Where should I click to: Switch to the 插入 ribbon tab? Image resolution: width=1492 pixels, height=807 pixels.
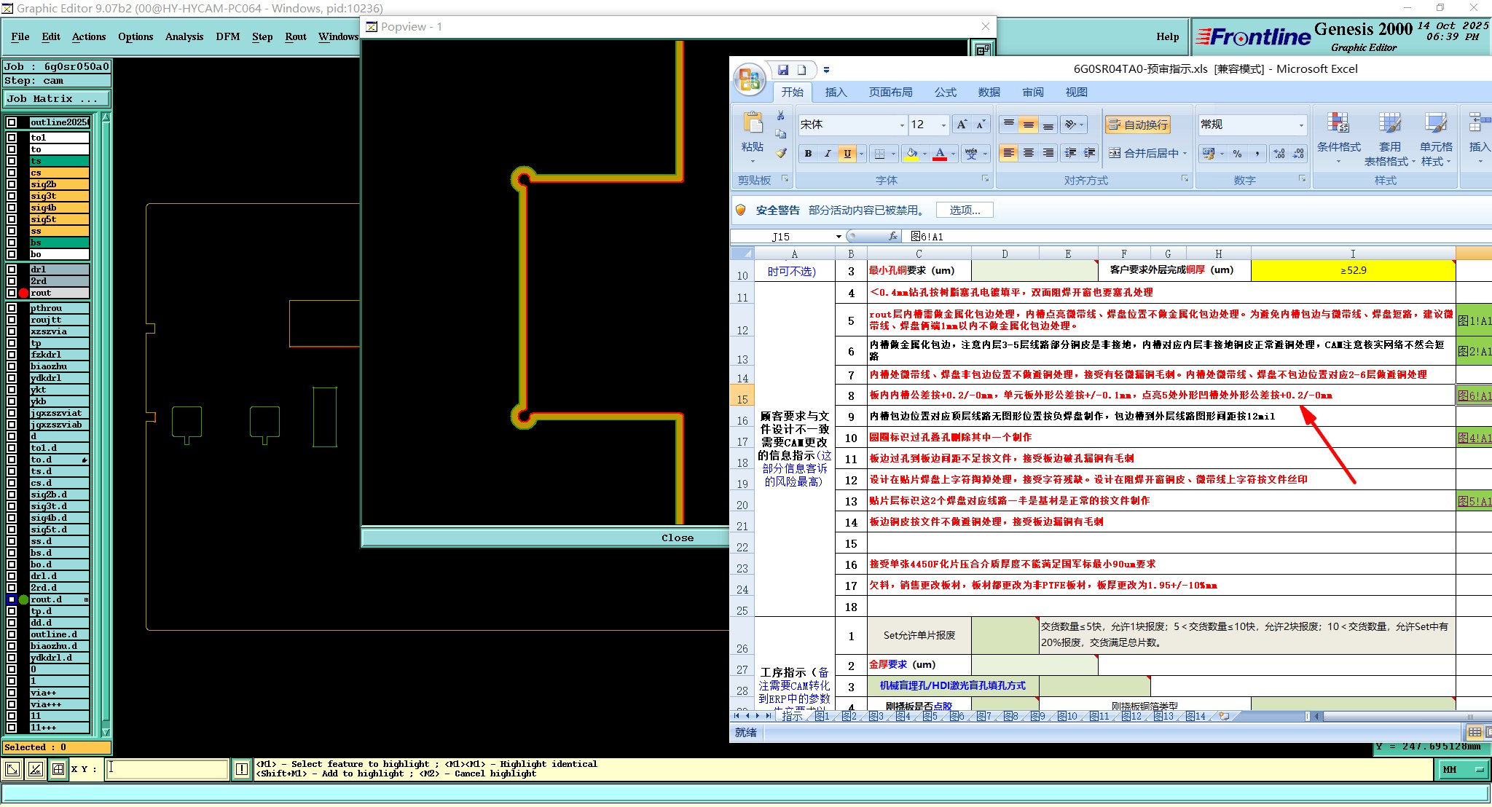coord(836,92)
